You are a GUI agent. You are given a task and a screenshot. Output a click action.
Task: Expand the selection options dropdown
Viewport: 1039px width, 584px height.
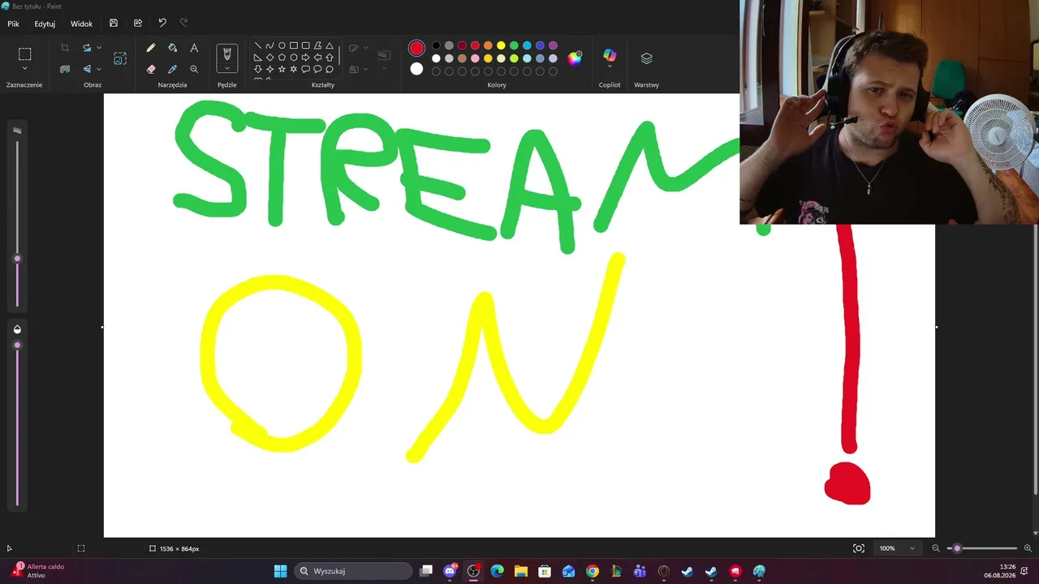[25, 69]
